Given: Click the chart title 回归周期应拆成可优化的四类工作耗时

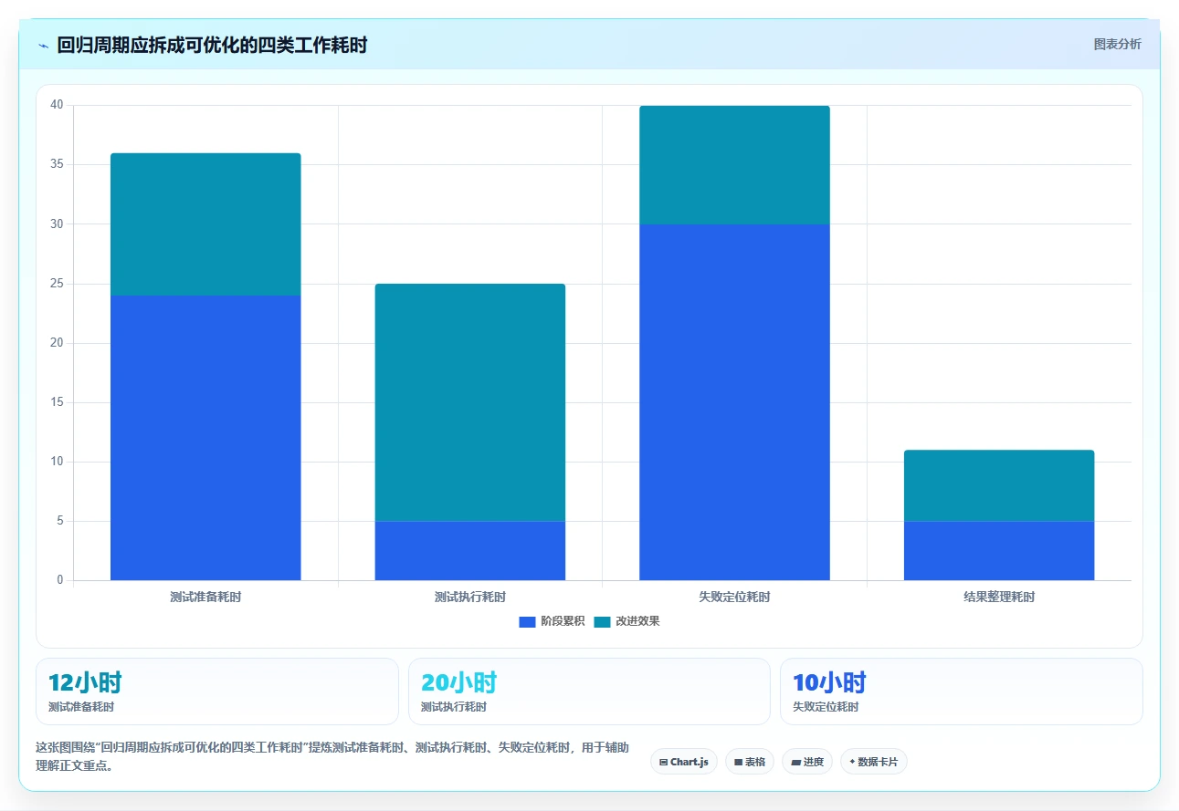Looking at the screenshot, I should pyautogui.click(x=212, y=45).
